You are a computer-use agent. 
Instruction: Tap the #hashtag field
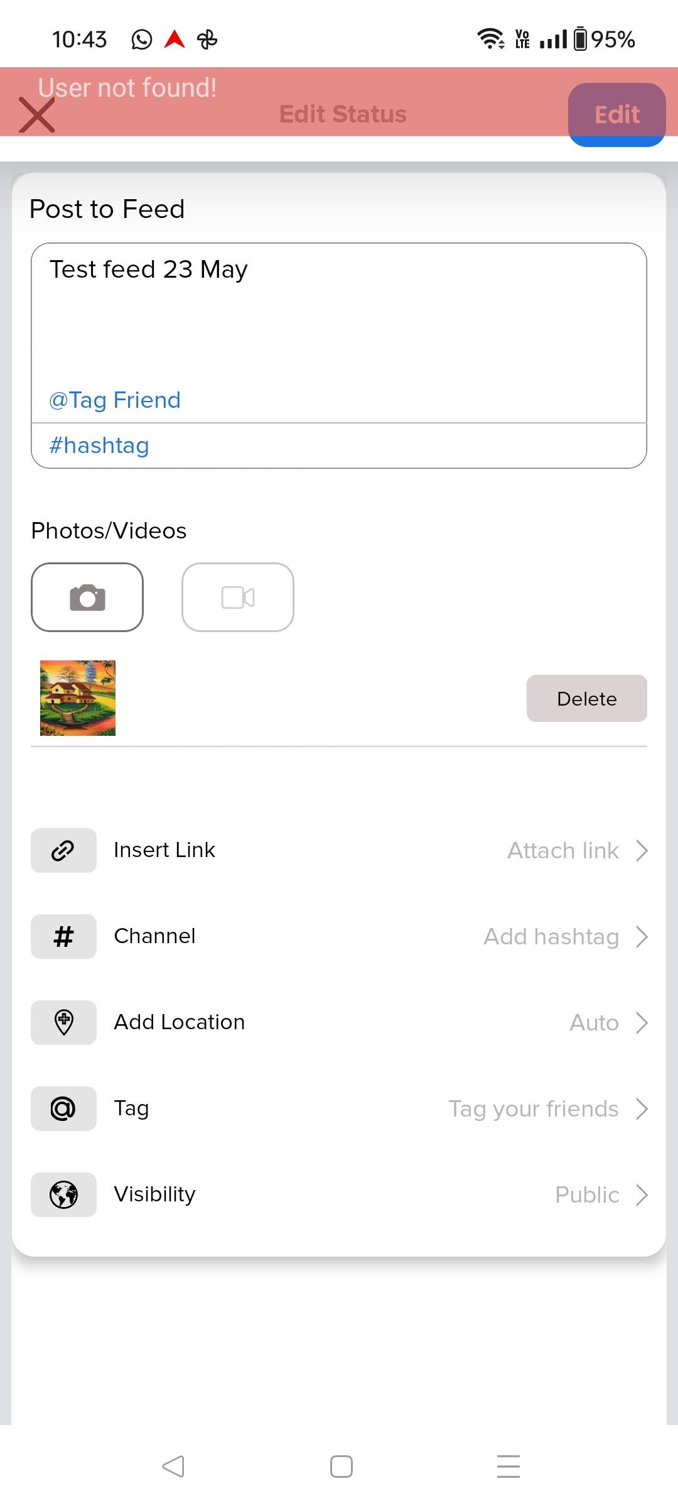tap(339, 445)
